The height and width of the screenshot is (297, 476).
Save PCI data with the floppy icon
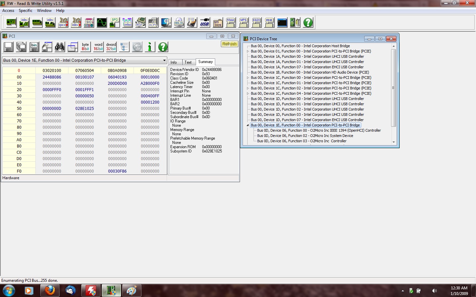9,47
